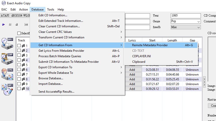Click the Start column header

[x=152, y=40]
